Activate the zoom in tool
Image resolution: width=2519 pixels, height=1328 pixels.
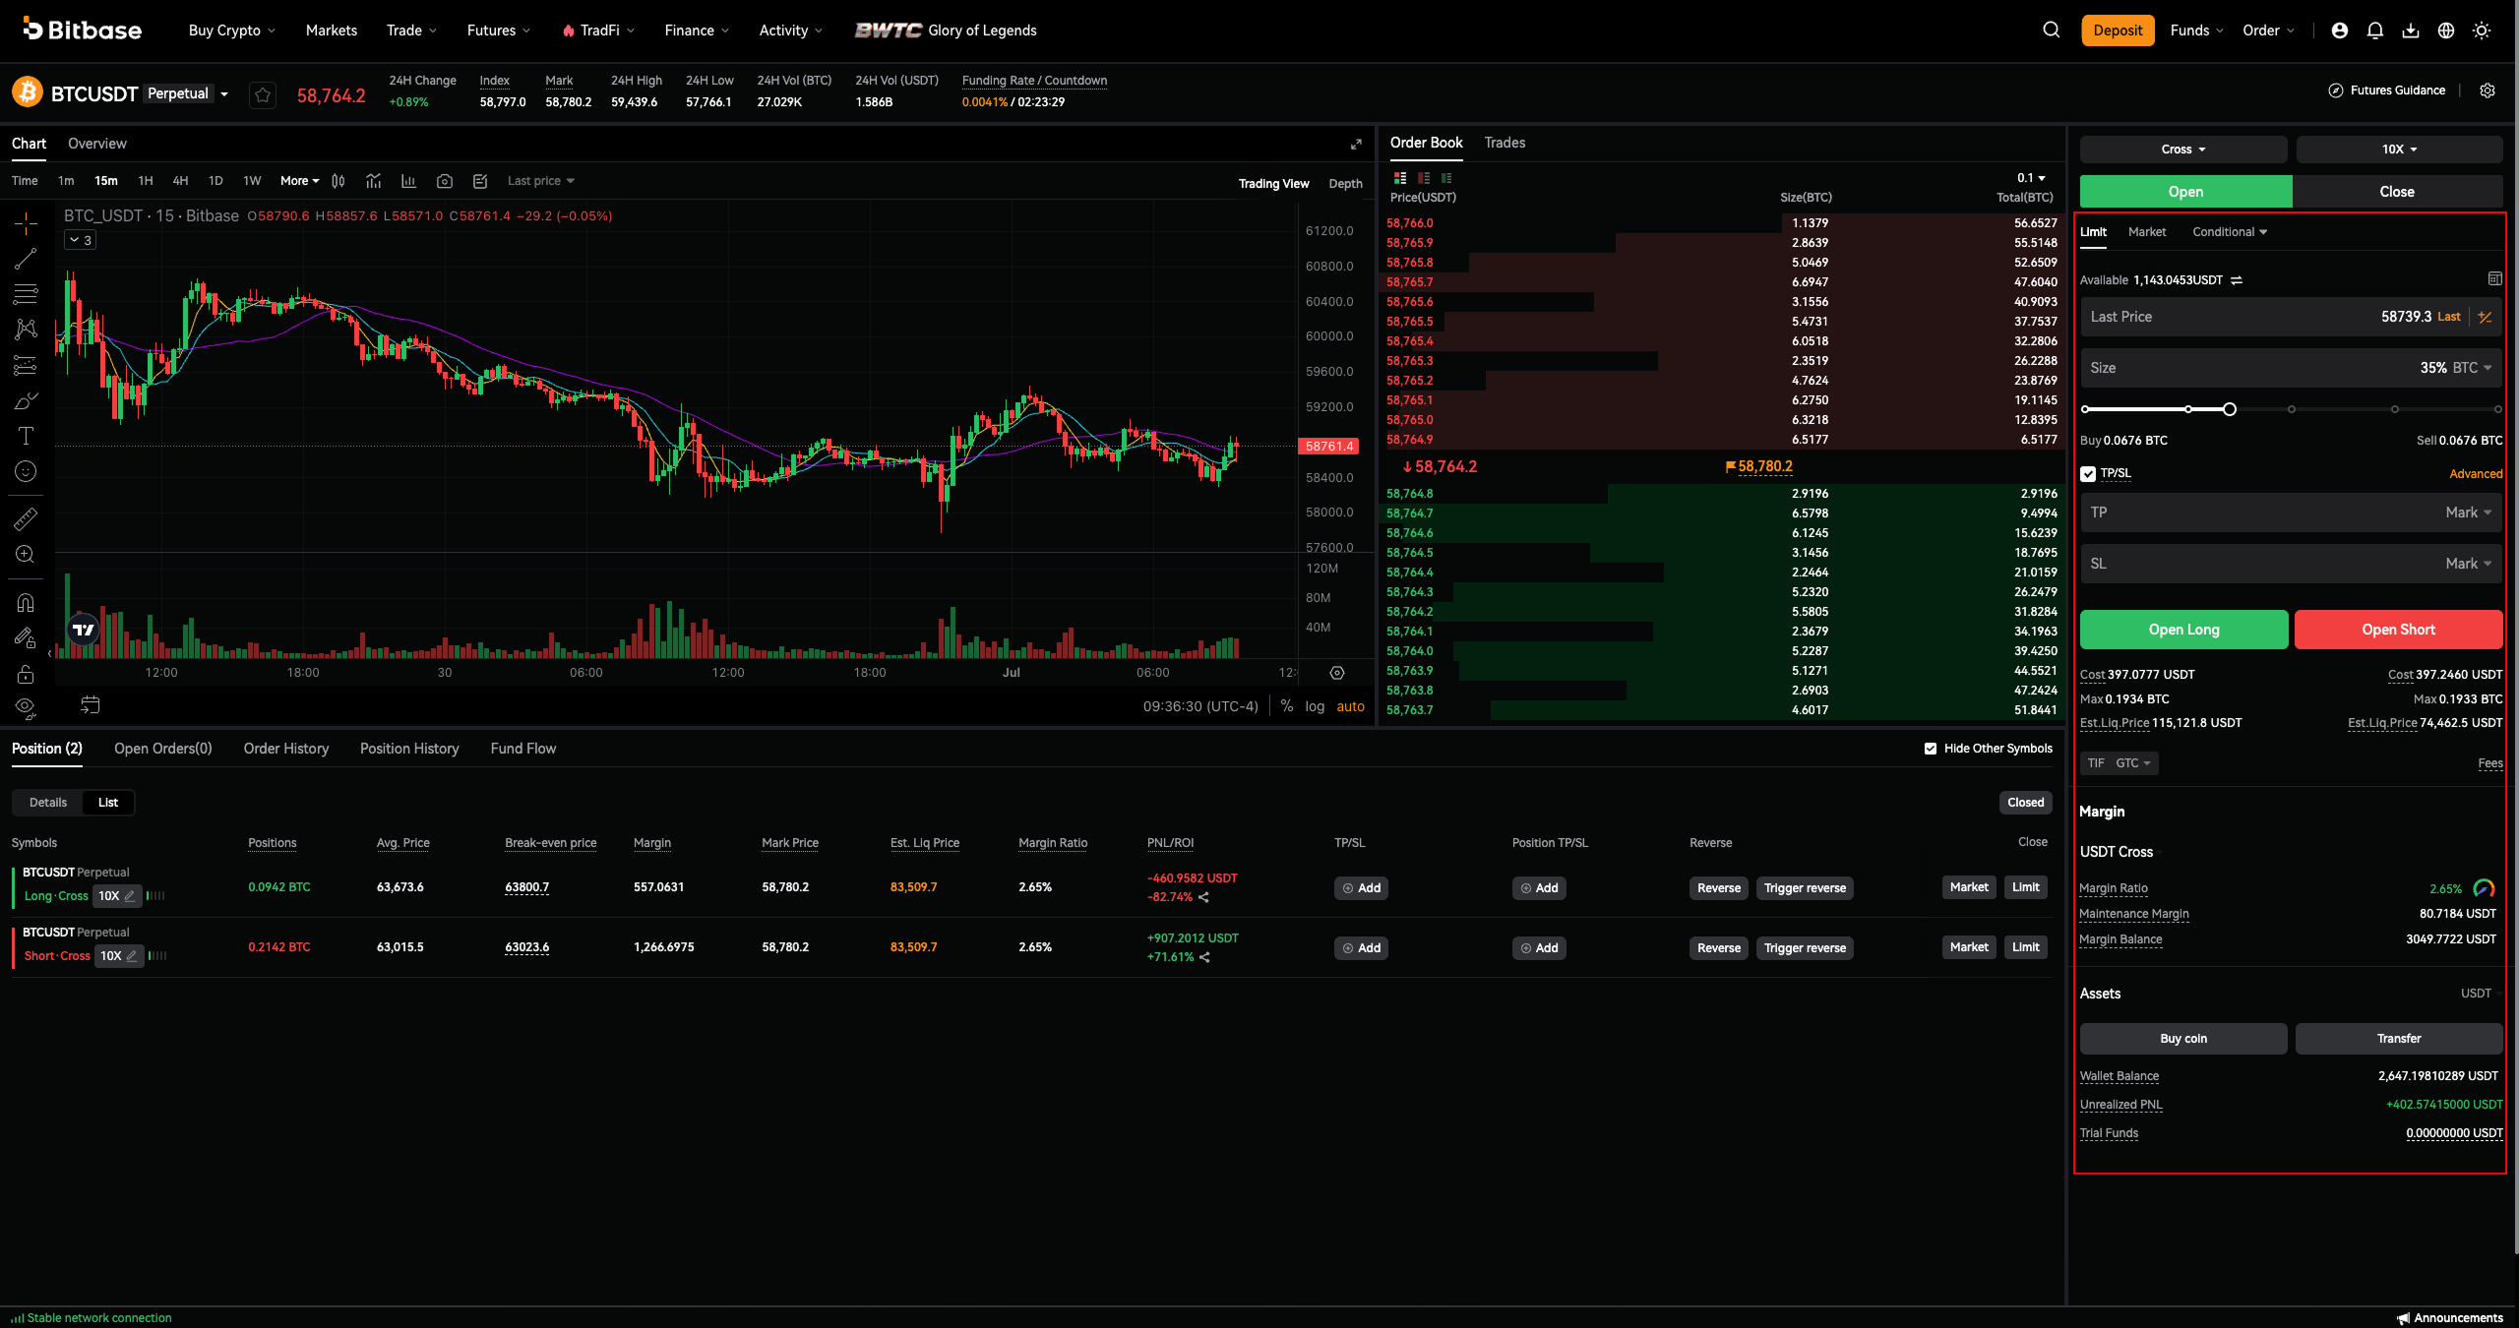(26, 554)
